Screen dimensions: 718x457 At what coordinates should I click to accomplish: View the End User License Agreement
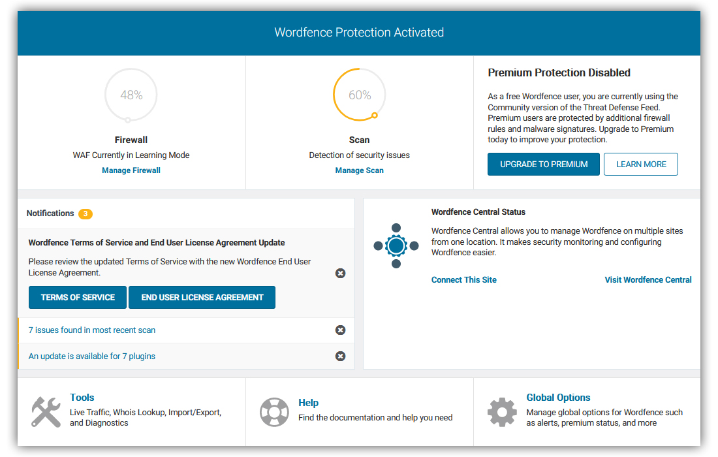coord(202,298)
